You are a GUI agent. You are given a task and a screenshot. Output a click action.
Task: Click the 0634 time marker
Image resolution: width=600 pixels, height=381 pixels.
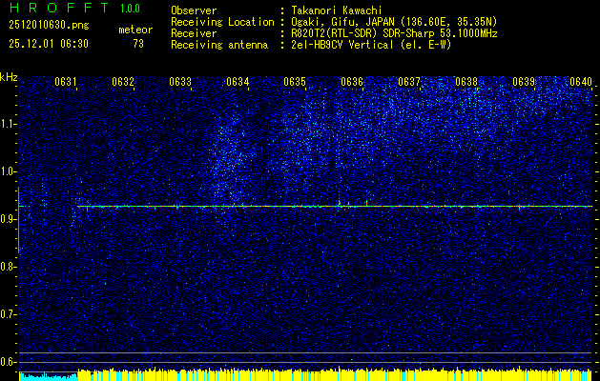pos(238,82)
